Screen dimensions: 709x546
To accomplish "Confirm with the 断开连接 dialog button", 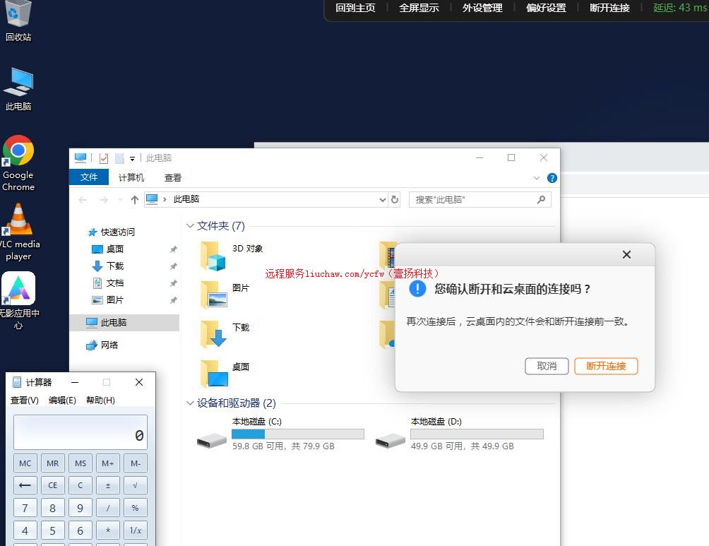I will [x=606, y=366].
